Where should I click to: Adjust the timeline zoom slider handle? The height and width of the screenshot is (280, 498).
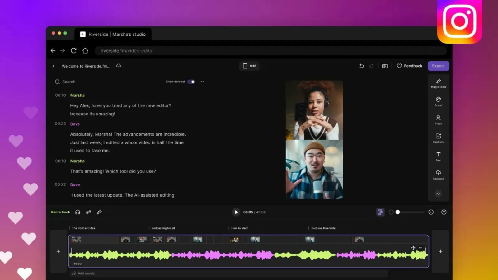397,212
